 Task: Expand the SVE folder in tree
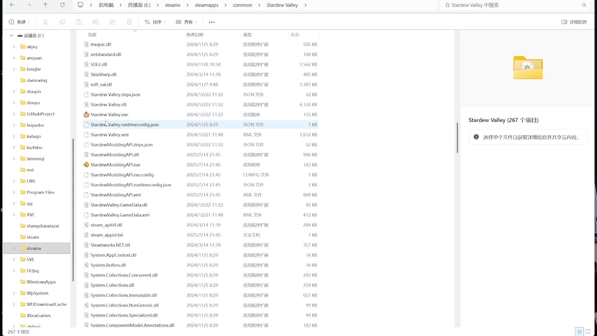pyautogui.click(x=14, y=259)
